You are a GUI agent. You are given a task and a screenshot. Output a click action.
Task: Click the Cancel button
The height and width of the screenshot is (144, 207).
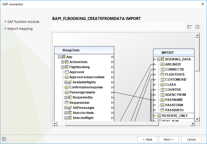tap(191, 139)
